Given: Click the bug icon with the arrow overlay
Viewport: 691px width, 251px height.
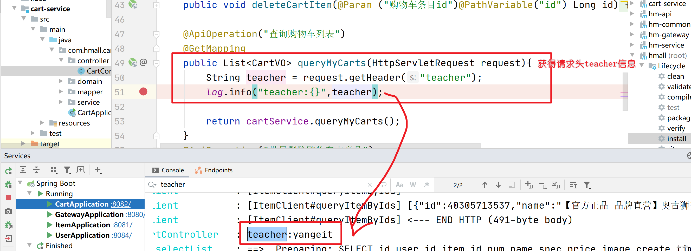Looking at the screenshot, I should 8,225.
